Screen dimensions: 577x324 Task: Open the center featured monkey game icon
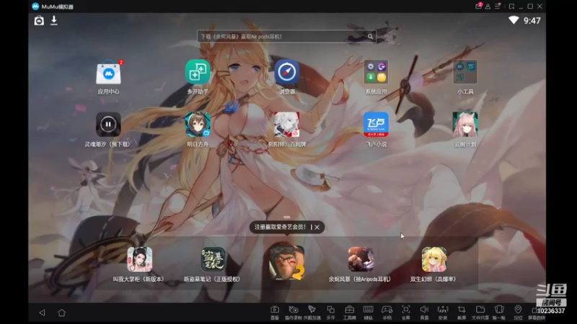click(286, 262)
